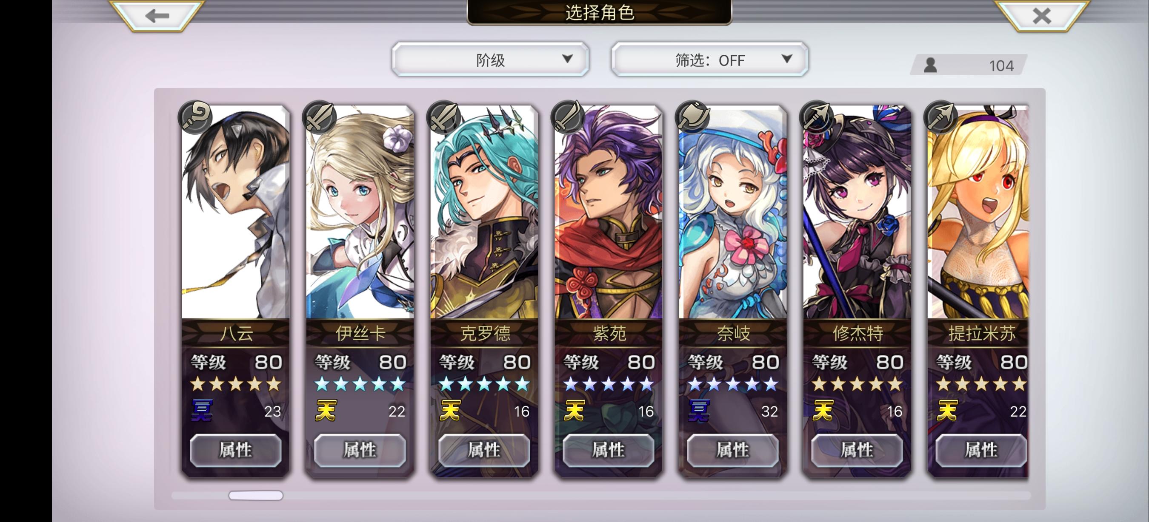
Task: Click the person count icon beside 104
Action: [930, 65]
